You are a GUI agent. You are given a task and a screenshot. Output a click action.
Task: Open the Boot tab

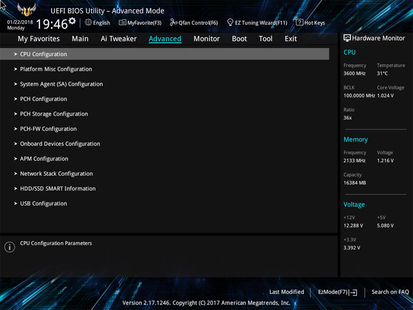pyautogui.click(x=239, y=39)
